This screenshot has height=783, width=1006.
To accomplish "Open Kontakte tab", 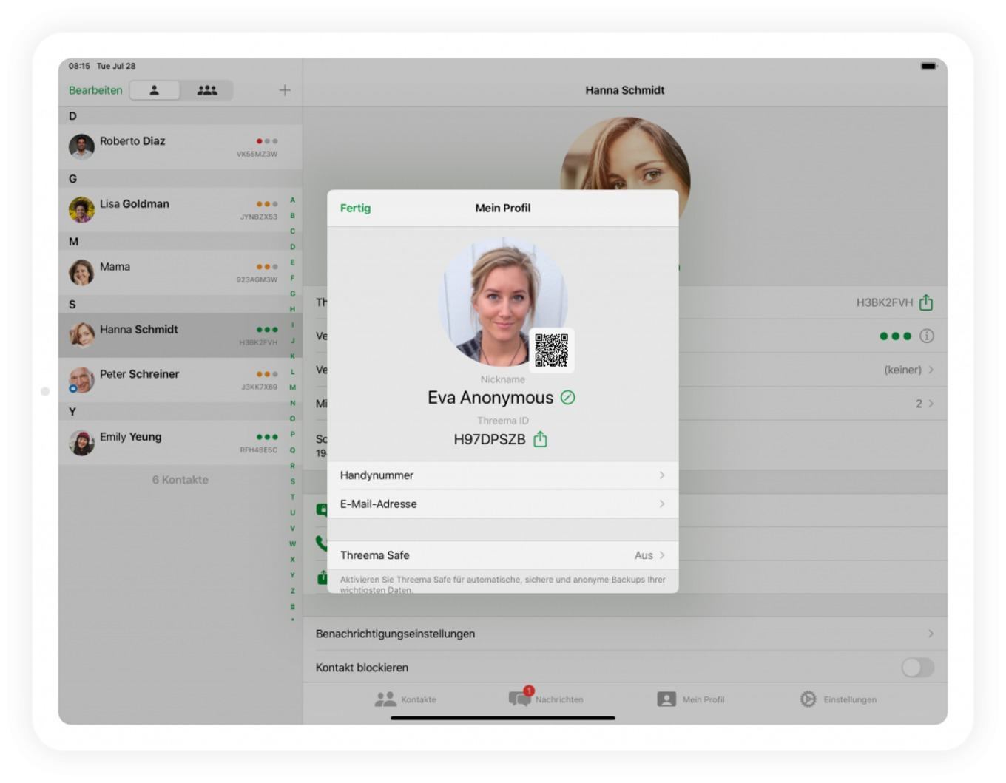I will coord(405,699).
